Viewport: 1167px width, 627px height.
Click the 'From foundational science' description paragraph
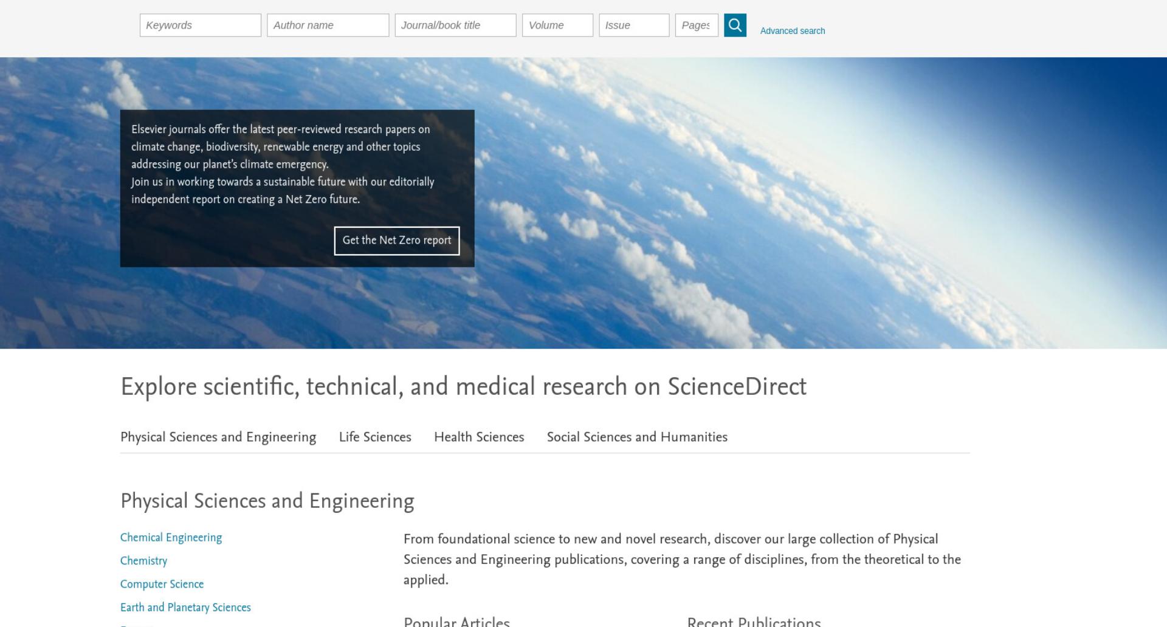coord(682,560)
